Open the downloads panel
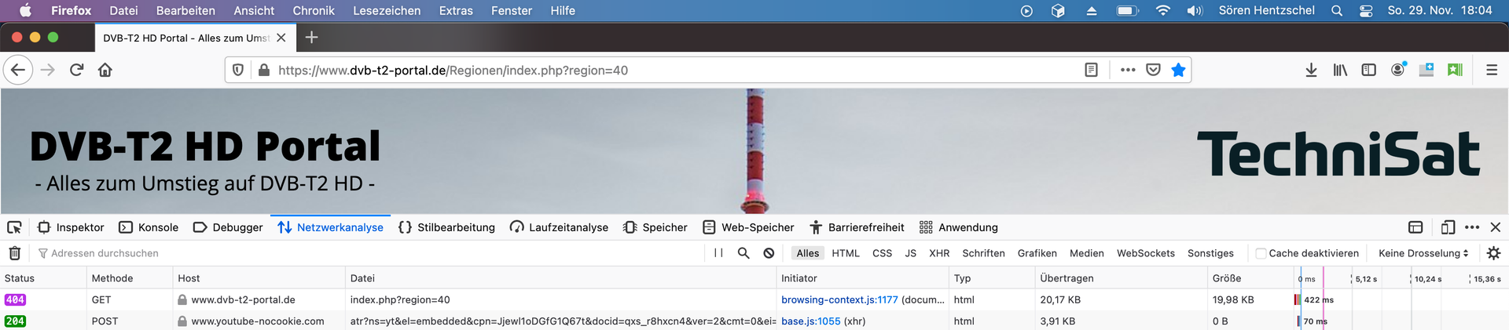 coord(1311,70)
